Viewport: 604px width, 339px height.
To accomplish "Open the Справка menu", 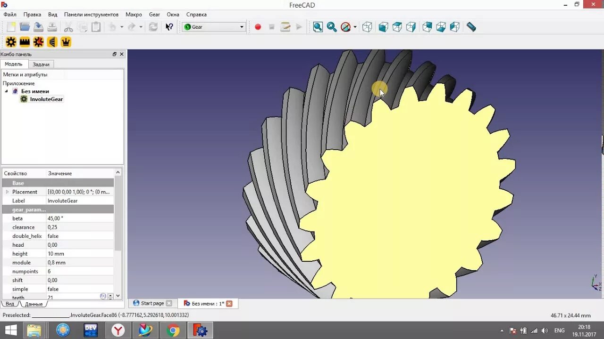I will (197, 15).
